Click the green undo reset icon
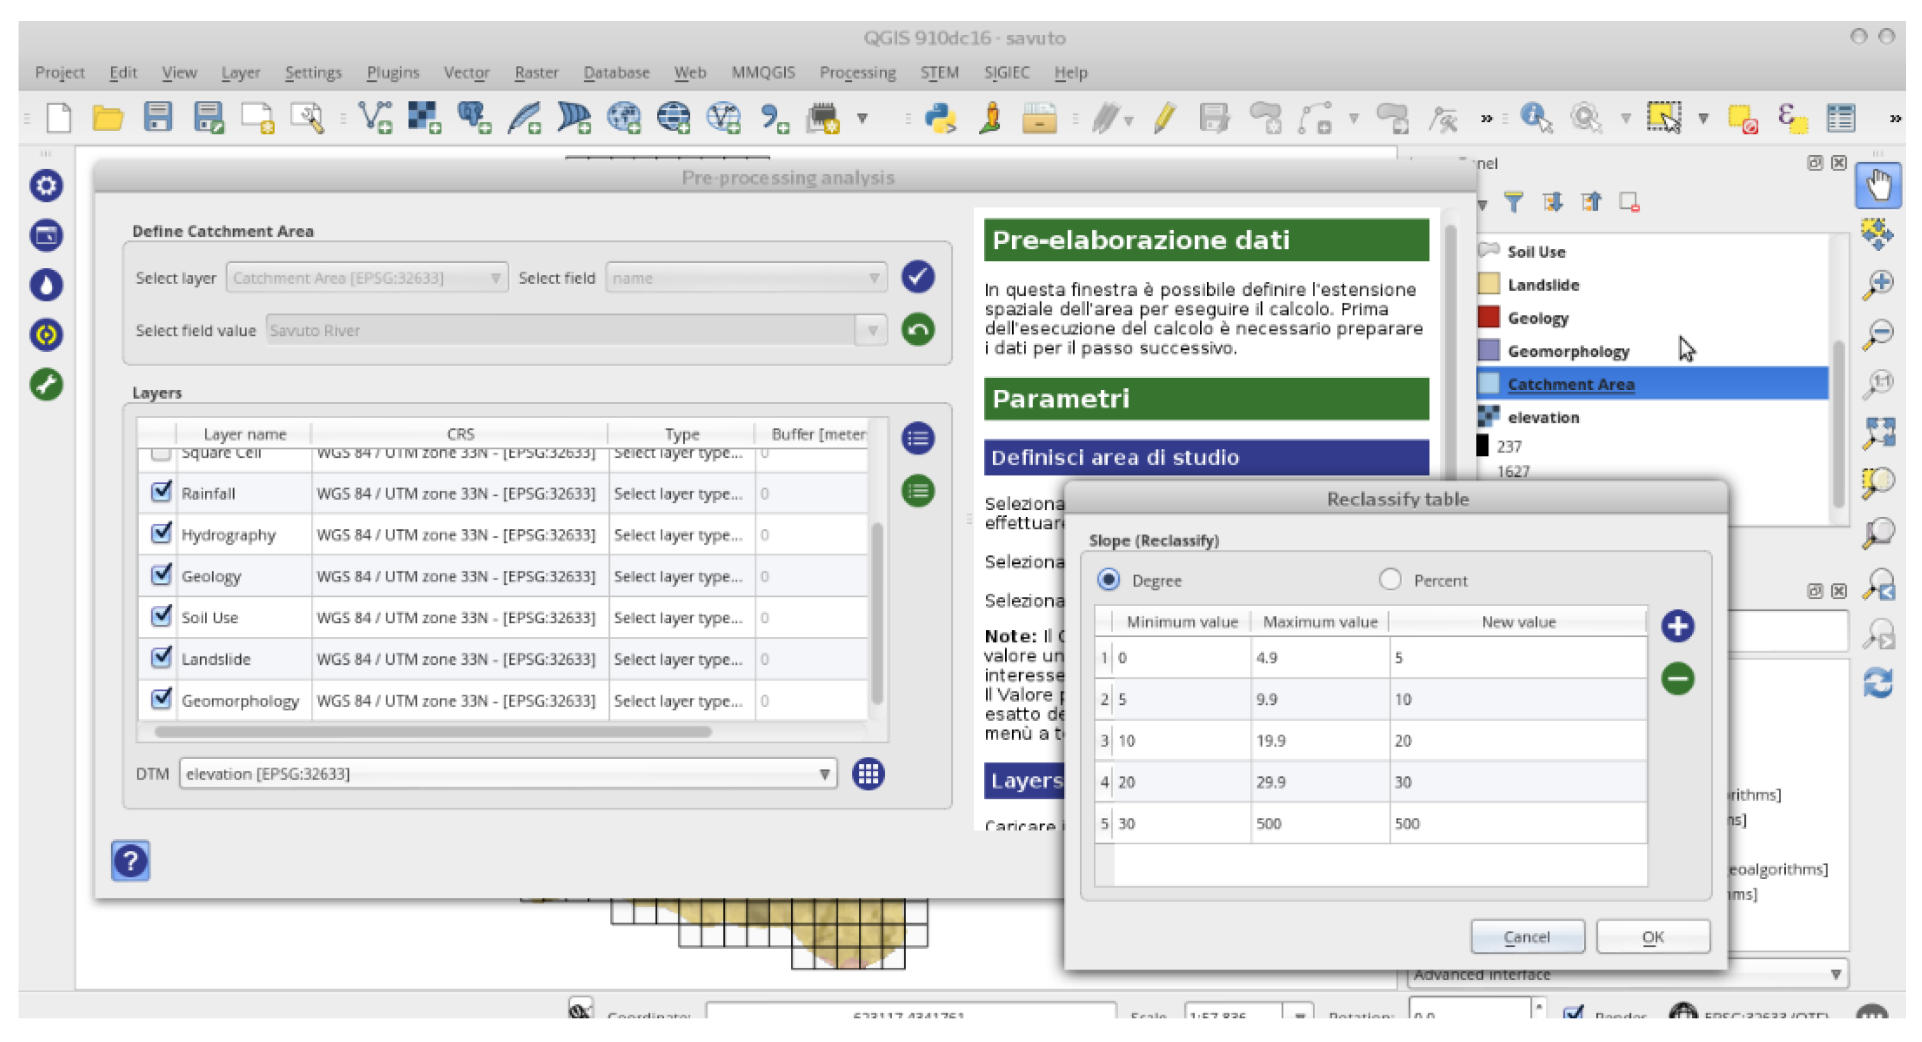 tap(918, 329)
